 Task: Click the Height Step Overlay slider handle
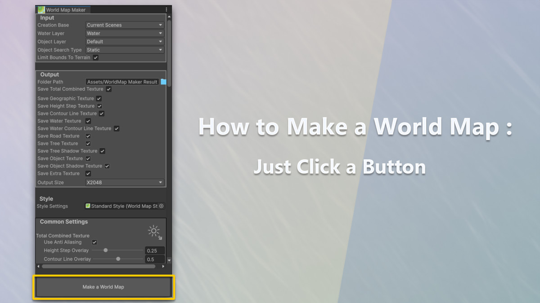pos(106,250)
